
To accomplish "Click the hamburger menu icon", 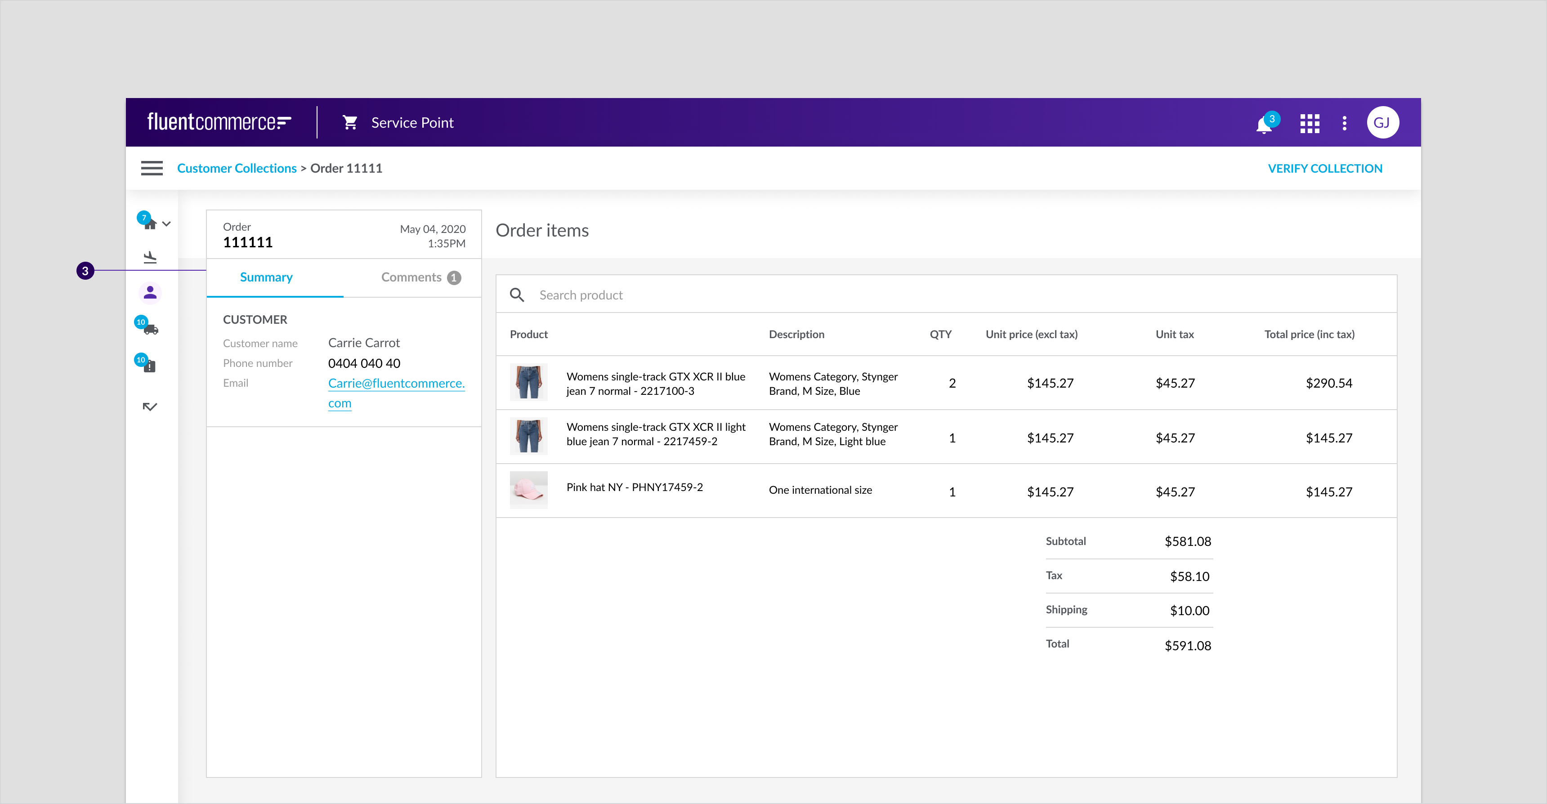I will click(x=152, y=168).
